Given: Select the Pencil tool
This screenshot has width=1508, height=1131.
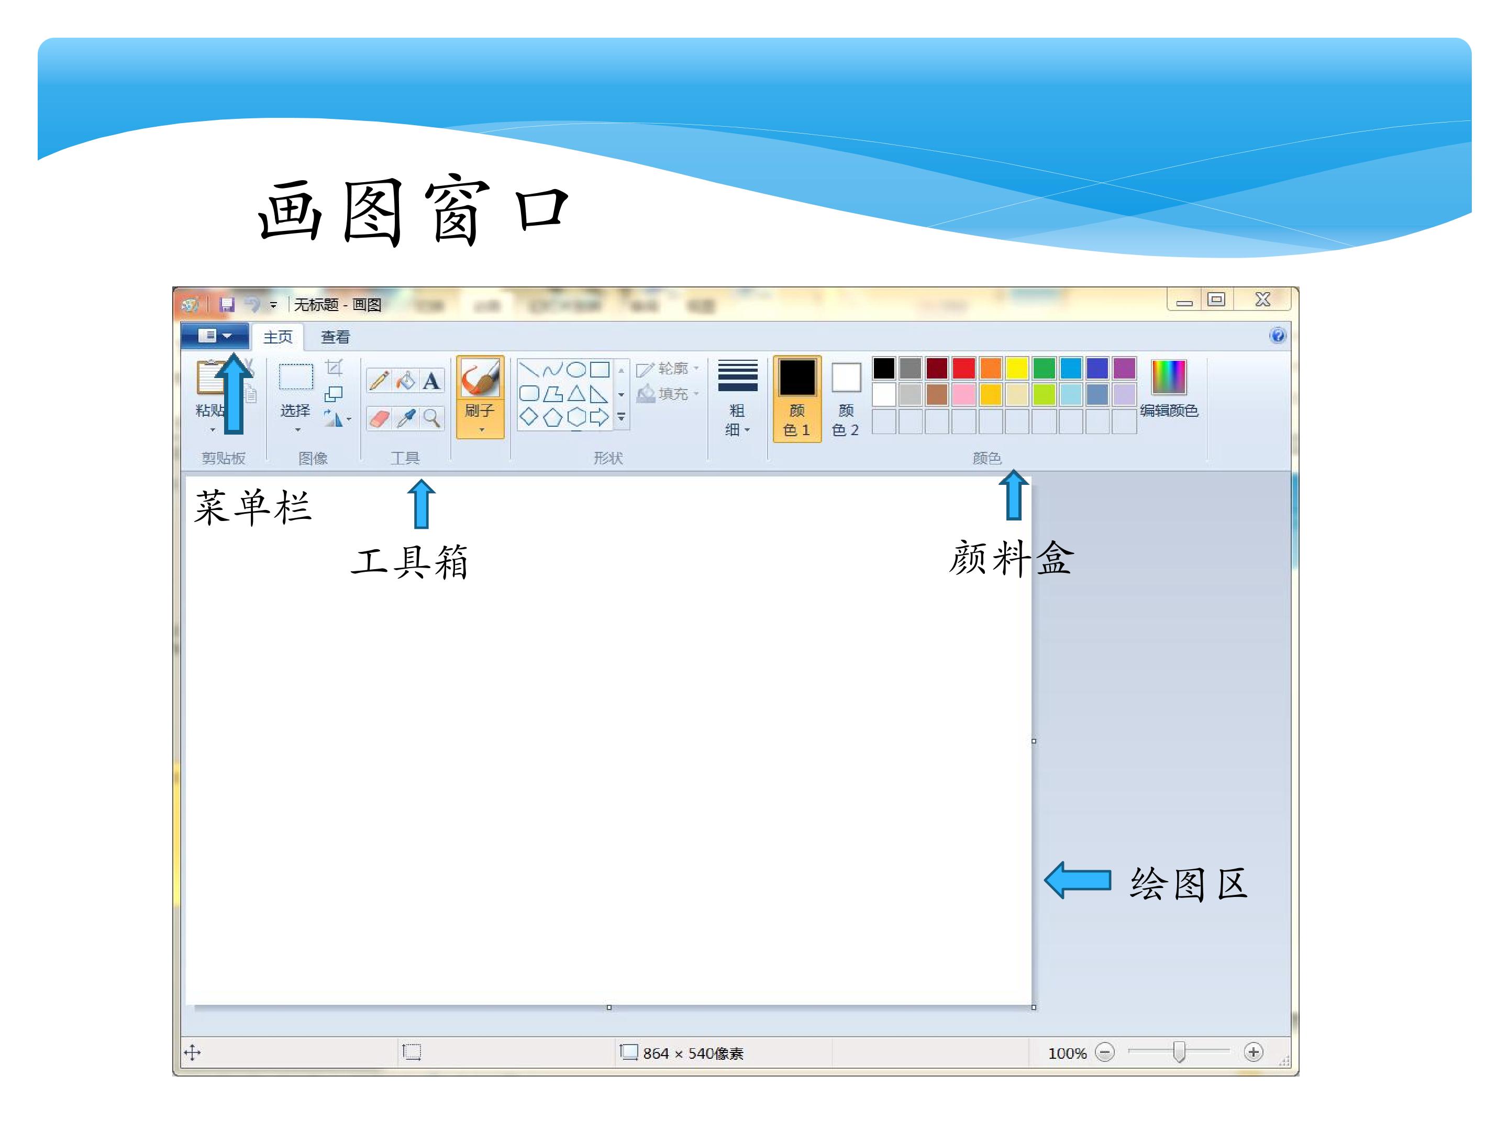Looking at the screenshot, I should [379, 381].
